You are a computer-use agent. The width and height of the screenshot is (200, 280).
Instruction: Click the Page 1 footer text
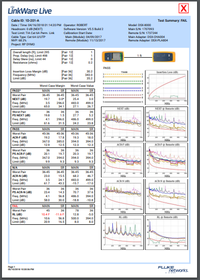pyautogui.click(x=11, y=267)
